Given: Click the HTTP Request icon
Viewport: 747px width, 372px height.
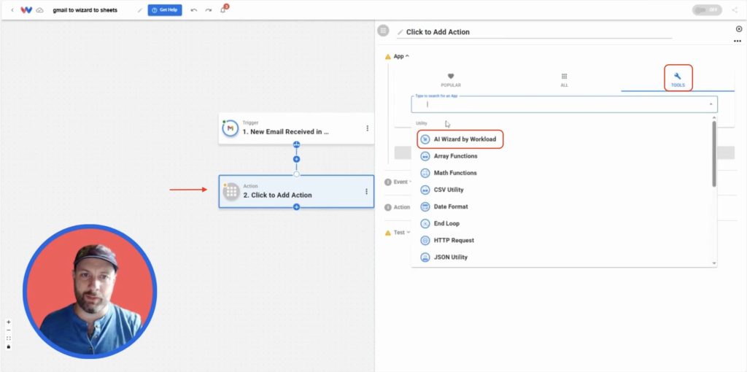Looking at the screenshot, I should 425,241.
